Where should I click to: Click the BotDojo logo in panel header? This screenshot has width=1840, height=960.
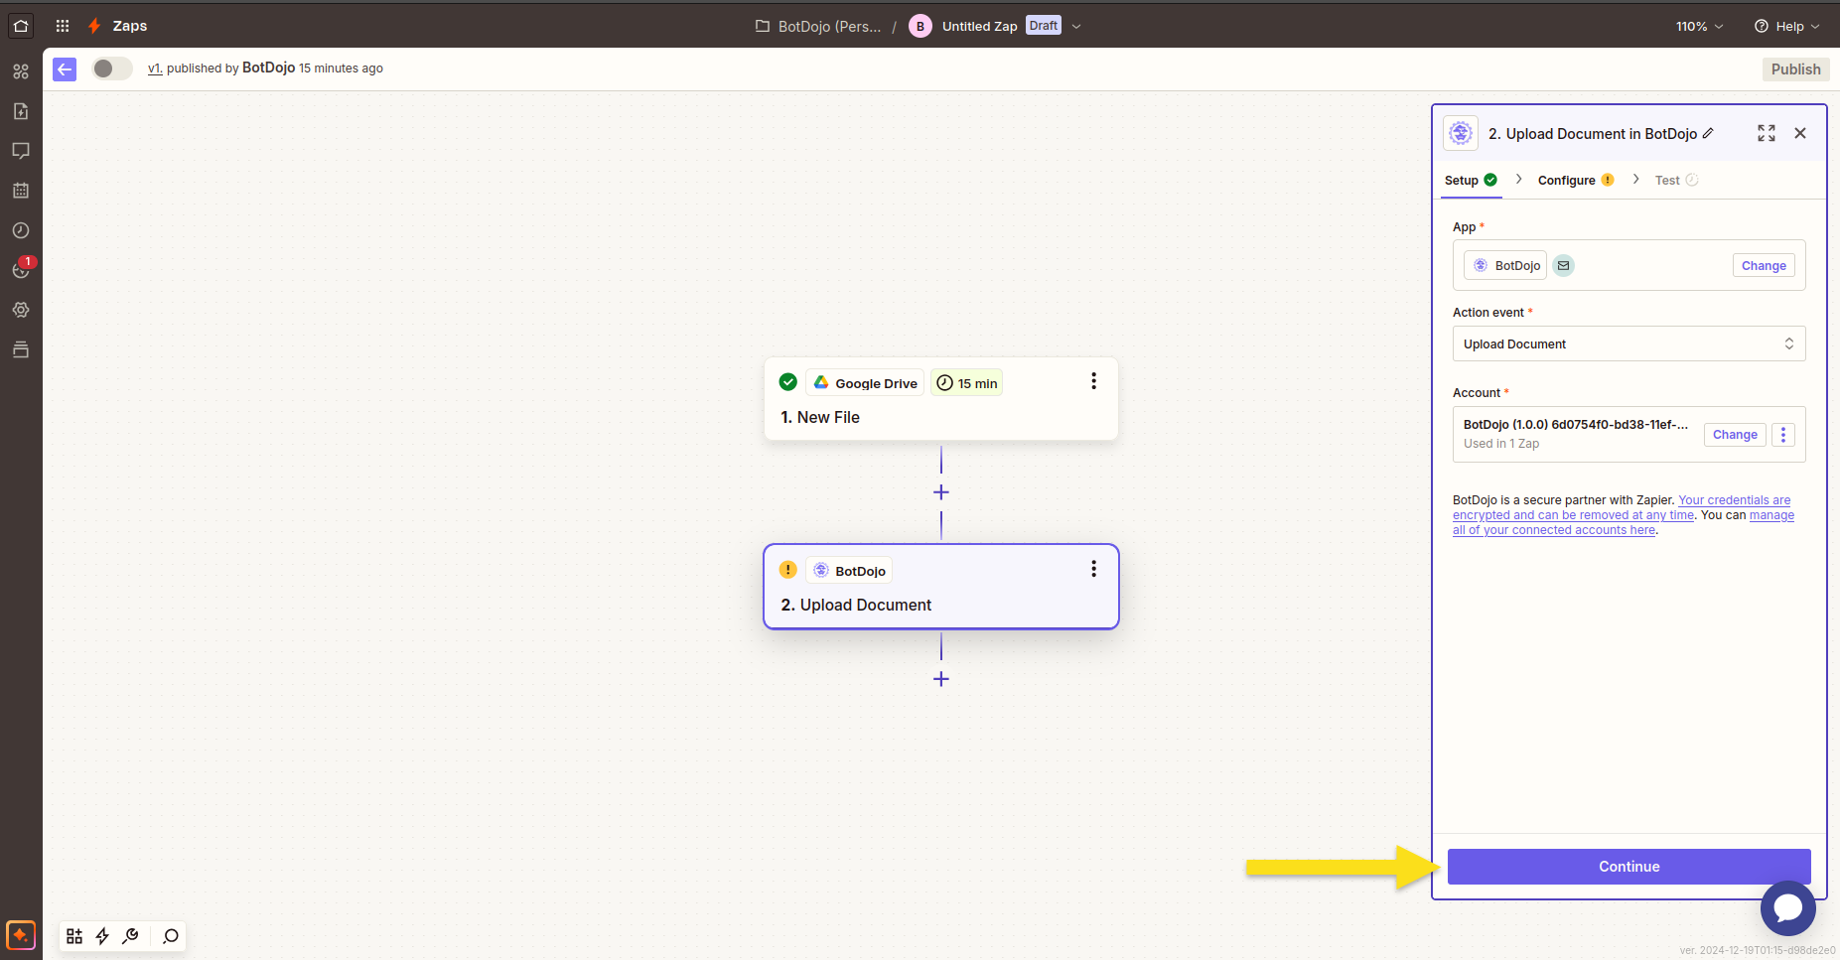pos(1461,133)
